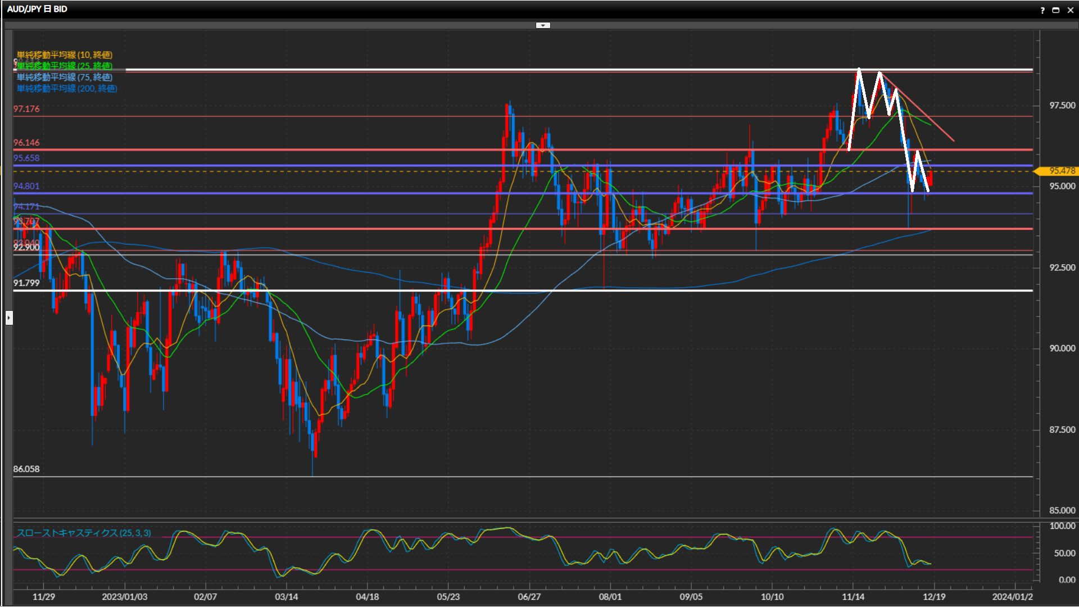
Task: Select the 25-period simple moving average label
Action: [x=64, y=66]
